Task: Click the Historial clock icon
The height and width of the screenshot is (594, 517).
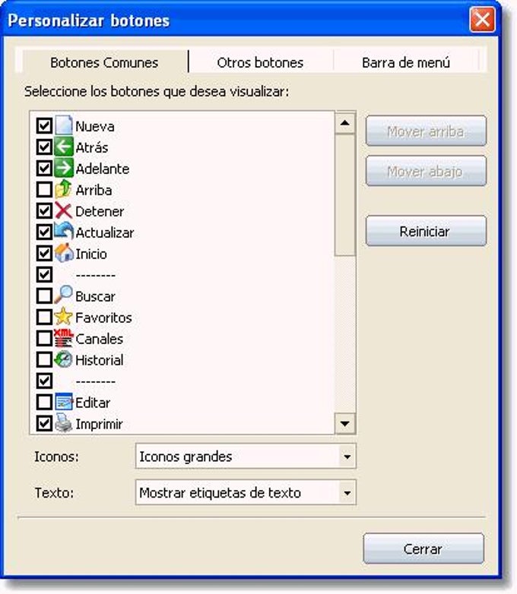Action: [63, 359]
